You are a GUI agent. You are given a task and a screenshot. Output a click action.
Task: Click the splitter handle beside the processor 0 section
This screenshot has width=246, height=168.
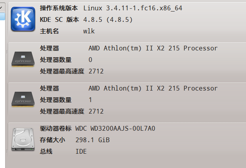(x=7, y=52)
